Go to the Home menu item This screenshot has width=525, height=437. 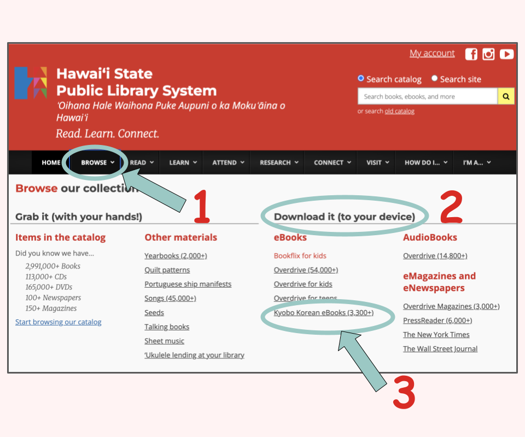pos(51,162)
